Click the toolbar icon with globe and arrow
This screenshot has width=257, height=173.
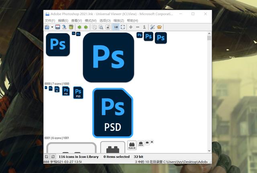(64, 27)
